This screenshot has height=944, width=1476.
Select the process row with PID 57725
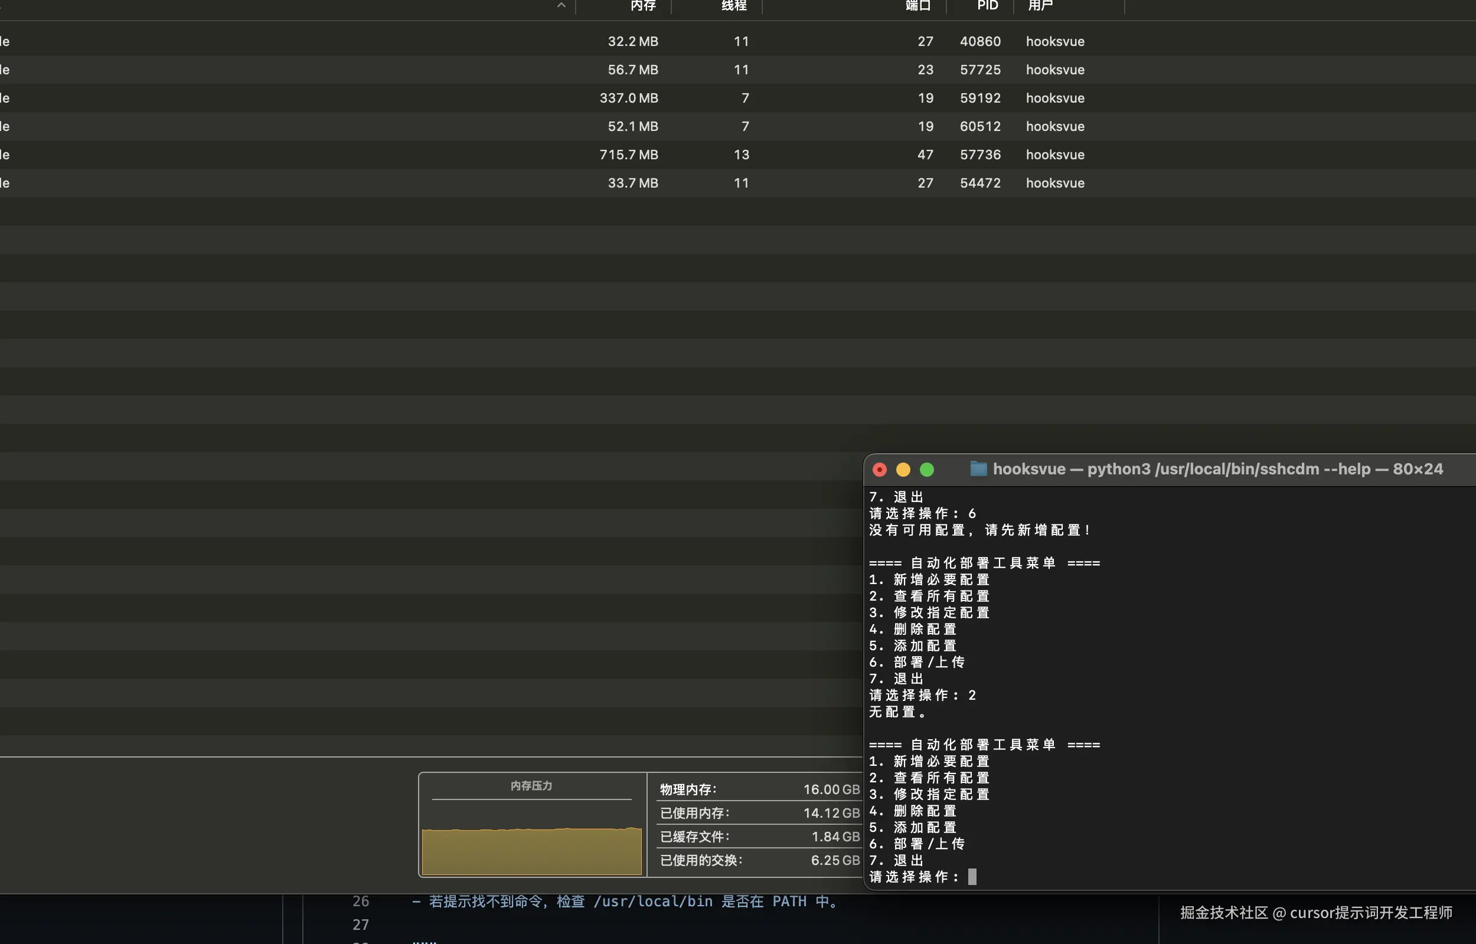979,70
